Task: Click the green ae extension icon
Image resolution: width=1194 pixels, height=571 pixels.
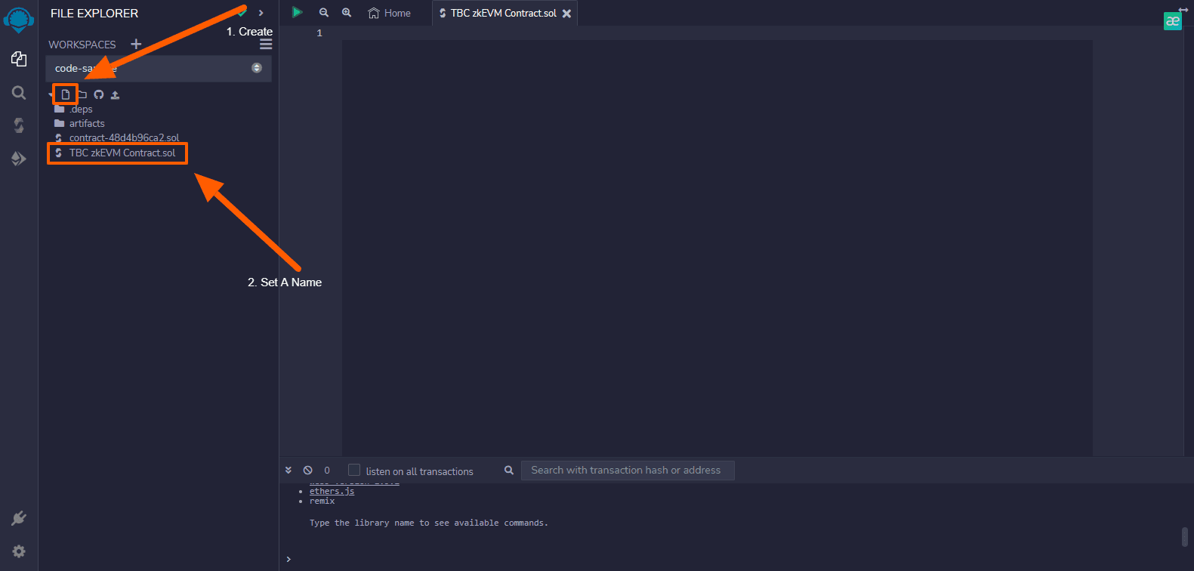Action: (x=1172, y=21)
